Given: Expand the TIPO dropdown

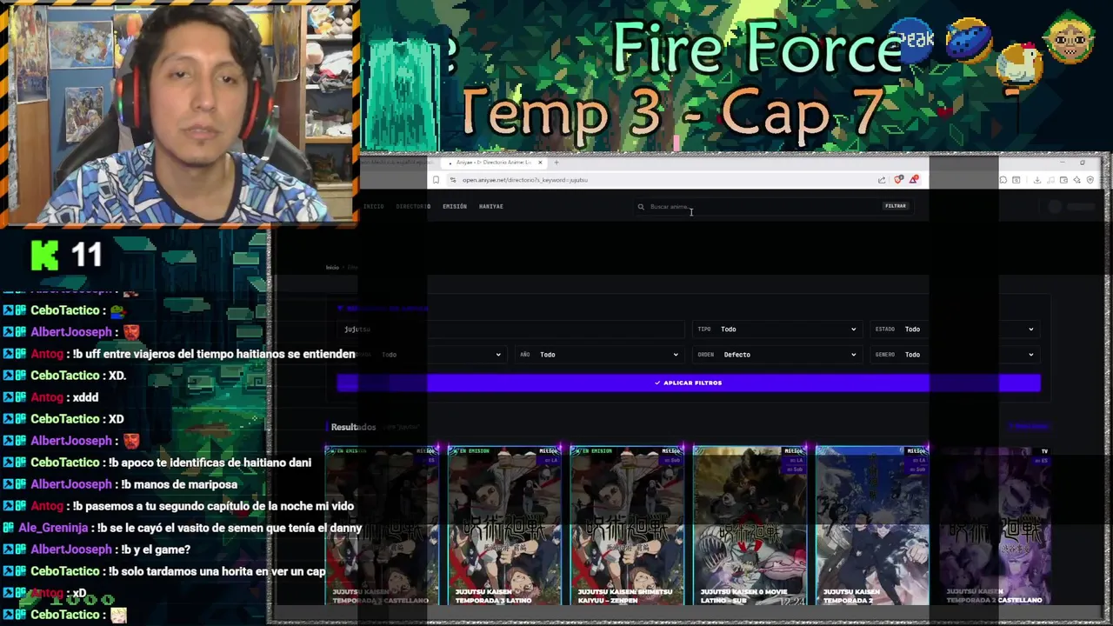Looking at the screenshot, I should (x=776, y=330).
